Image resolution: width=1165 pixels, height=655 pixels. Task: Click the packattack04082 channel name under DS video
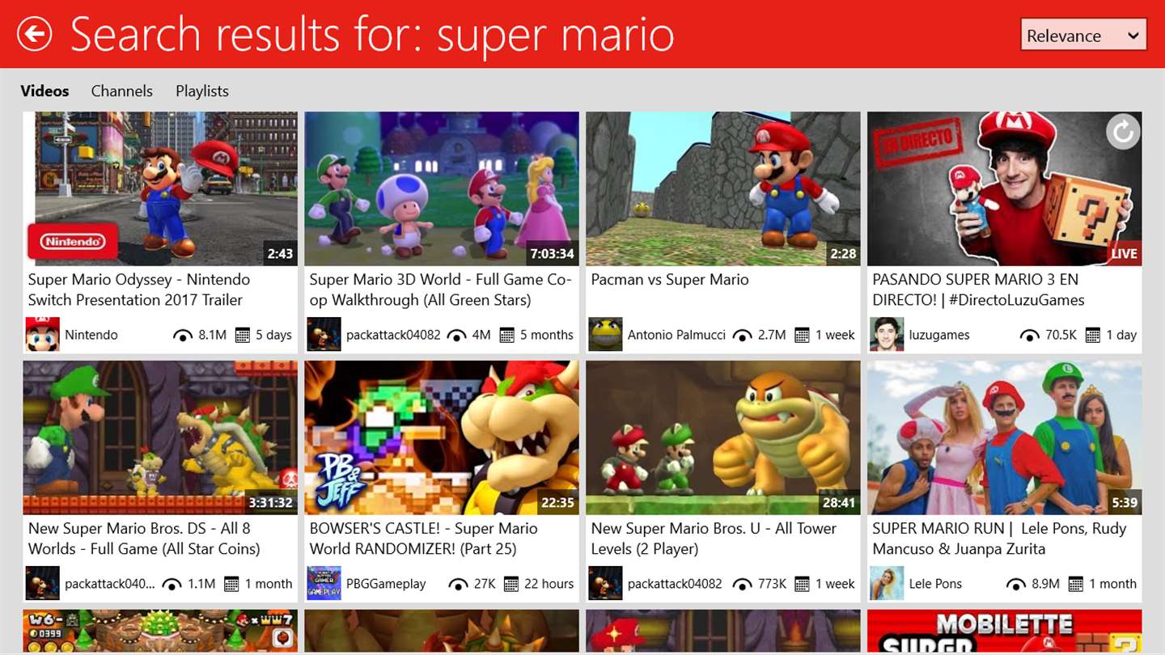(109, 583)
